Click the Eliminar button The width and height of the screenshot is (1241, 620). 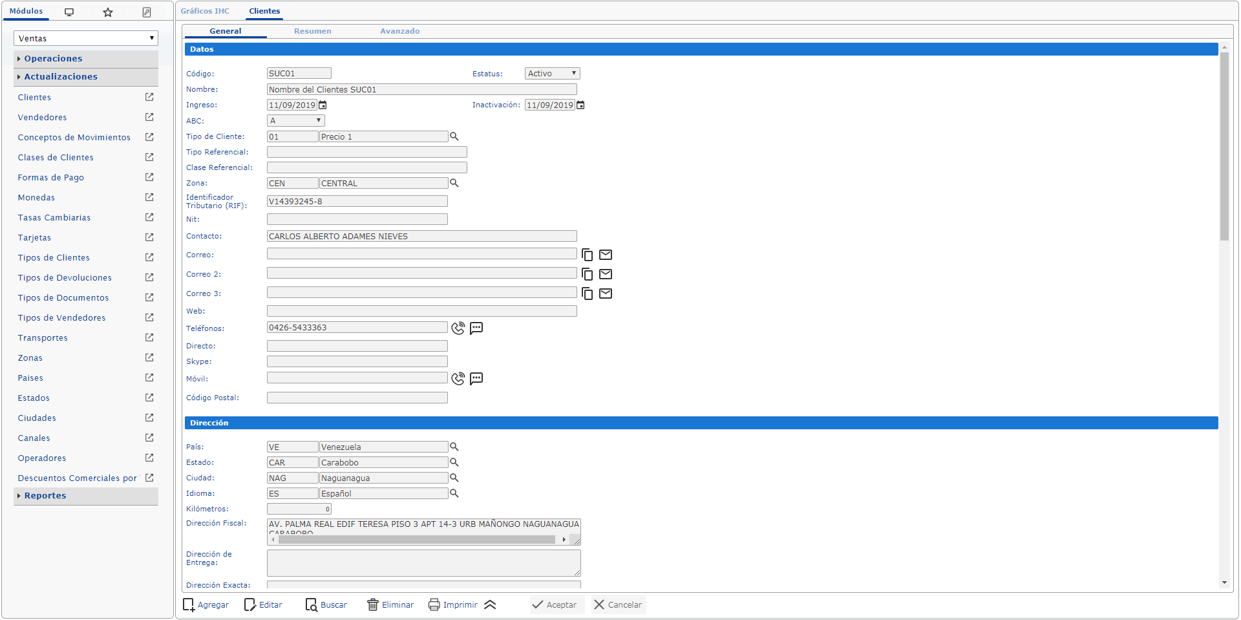pyautogui.click(x=390, y=605)
